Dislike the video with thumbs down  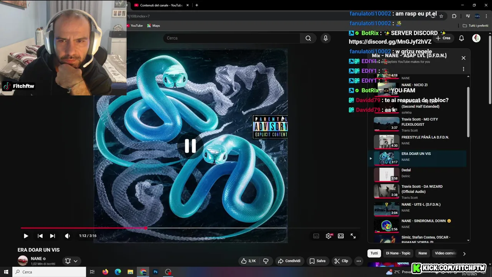tap(266, 261)
